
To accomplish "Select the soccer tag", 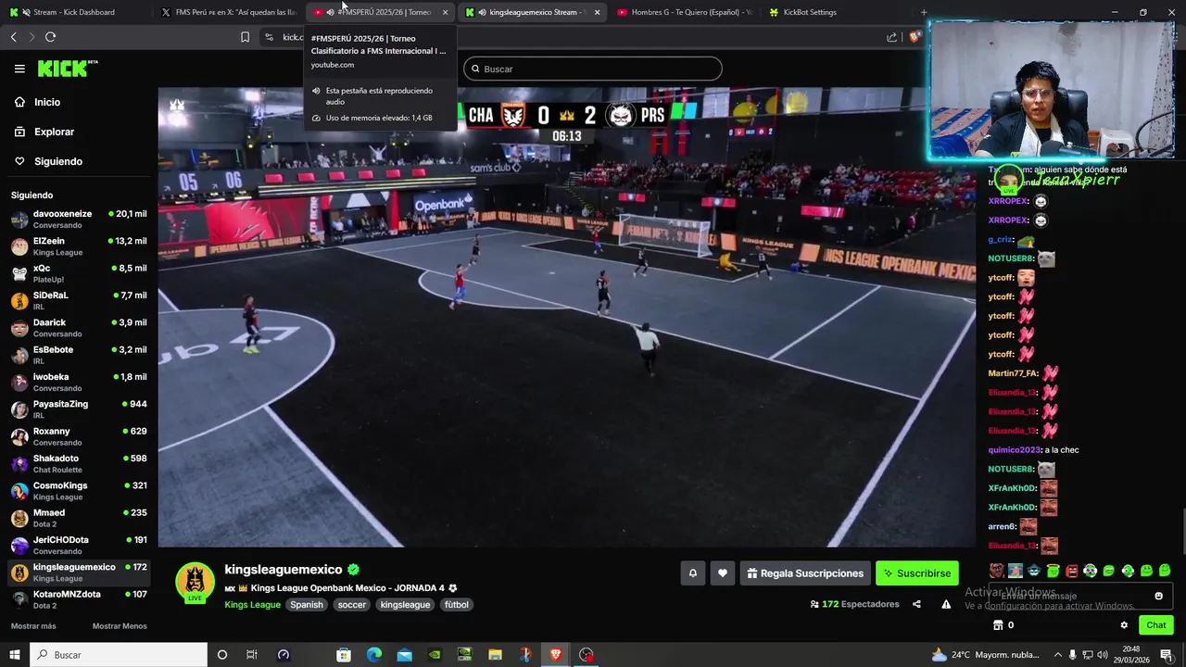I will pyautogui.click(x=351, y=605).
